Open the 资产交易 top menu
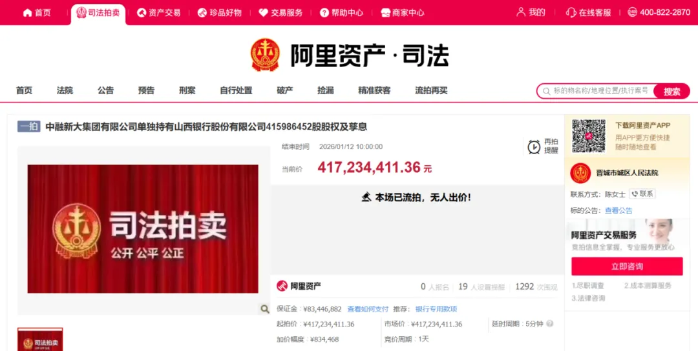The width and height of the screenshot is (698, 351). point(159,12)
